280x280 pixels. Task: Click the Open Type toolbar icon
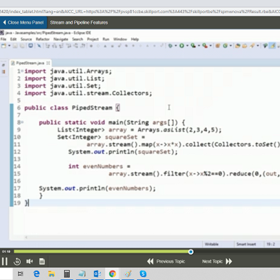tap(238, 46)
